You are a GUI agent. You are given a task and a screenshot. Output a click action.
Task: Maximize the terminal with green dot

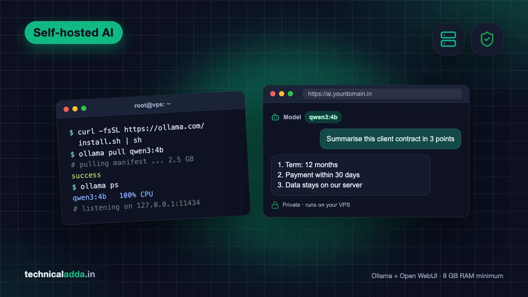tap(84, 108)
